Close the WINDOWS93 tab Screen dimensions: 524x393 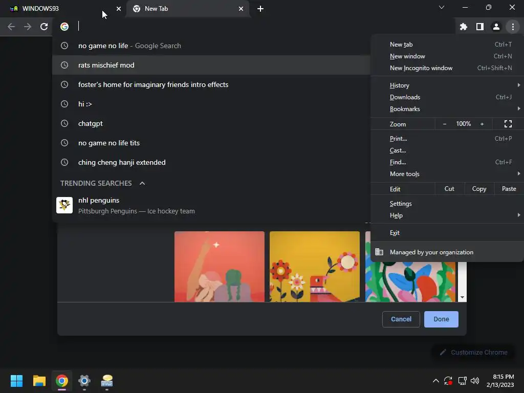point(119,9)
